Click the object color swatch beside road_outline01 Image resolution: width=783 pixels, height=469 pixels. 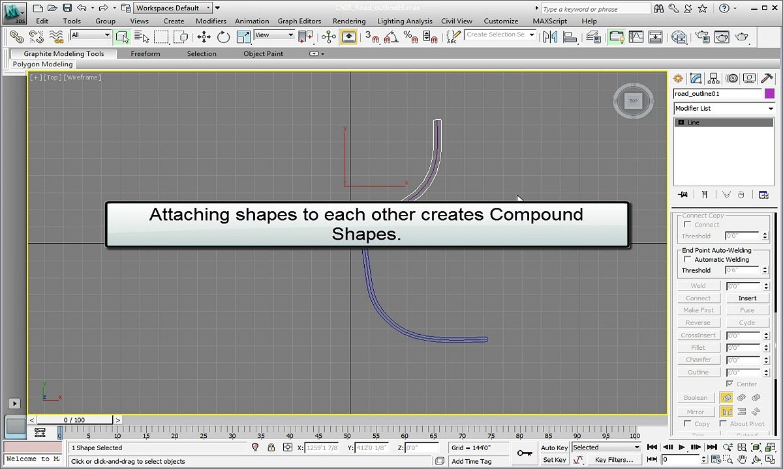tap(770, 94)
